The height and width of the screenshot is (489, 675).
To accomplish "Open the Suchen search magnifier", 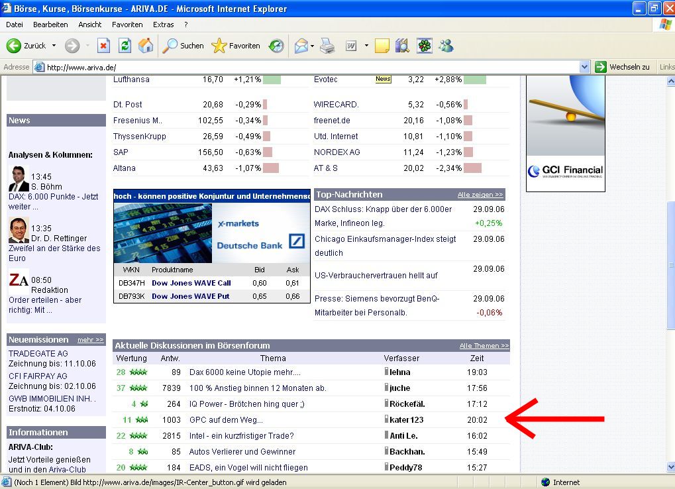I will pyautogui.click(x=183, y=46).
